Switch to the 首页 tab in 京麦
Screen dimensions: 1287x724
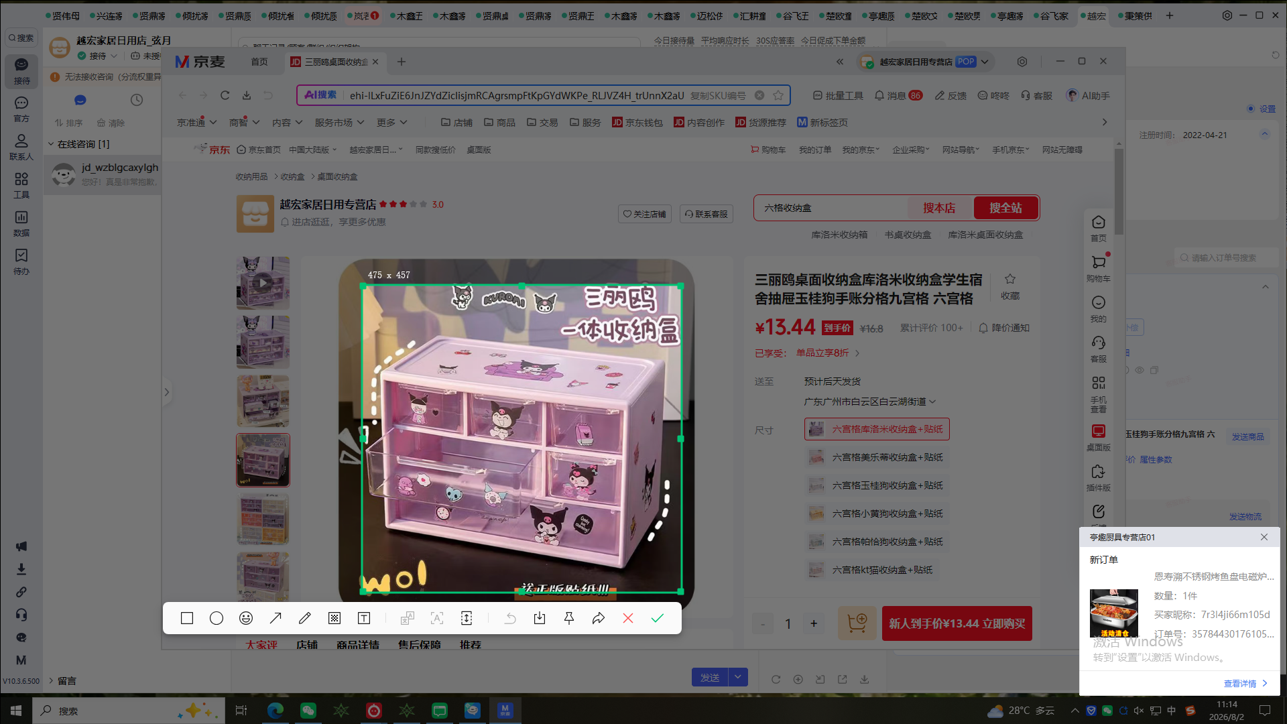pyautogui.click(x=259, y=62)
